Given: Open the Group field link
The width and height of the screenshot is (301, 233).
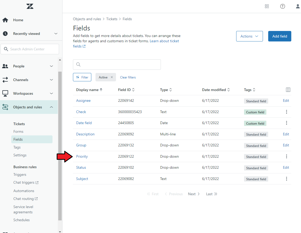Looking at the screenshot, I should point(81,145).
